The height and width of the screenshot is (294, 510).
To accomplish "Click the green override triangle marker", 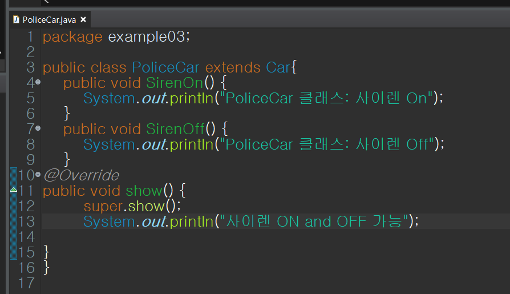I will tap(14, 190).
